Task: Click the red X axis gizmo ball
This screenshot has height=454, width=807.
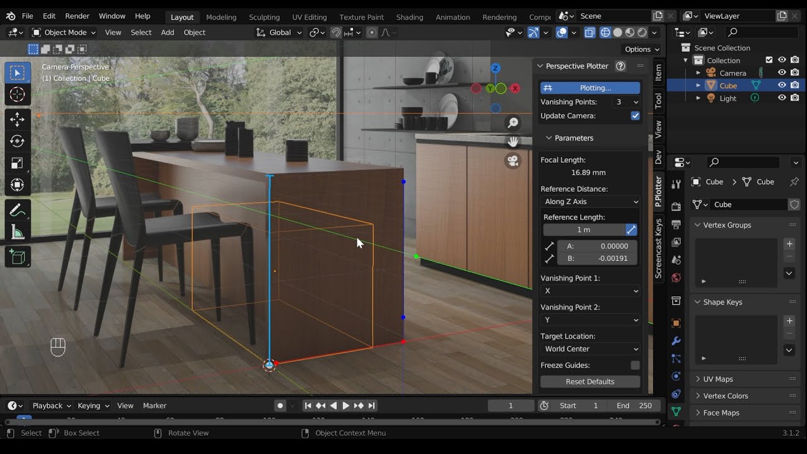Action: tap(515, 88)
